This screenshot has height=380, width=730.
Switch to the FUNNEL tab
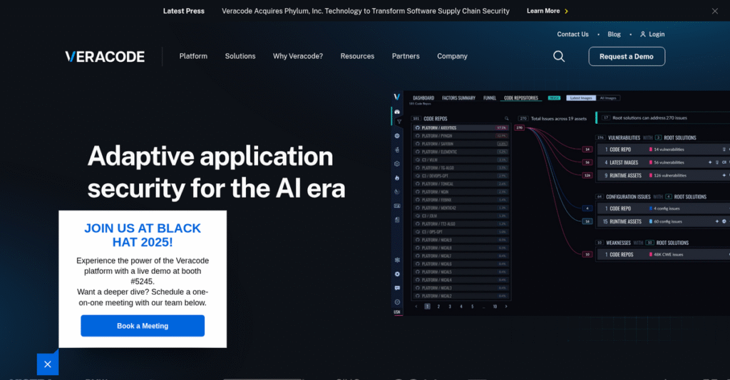pyautogui.click(x=490, y=98)
